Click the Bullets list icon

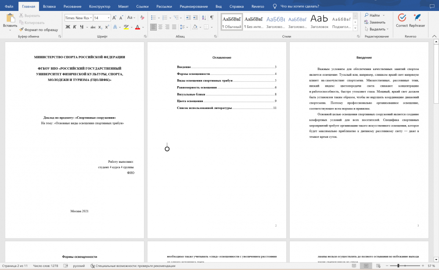[x=153, y=18]
